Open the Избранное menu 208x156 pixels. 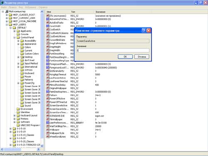[30, 7]
